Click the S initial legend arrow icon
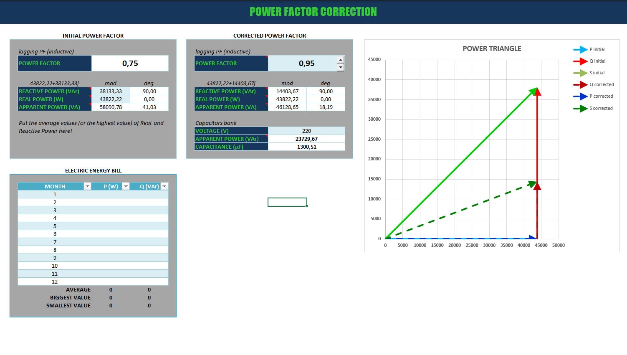 coord(582,73)
